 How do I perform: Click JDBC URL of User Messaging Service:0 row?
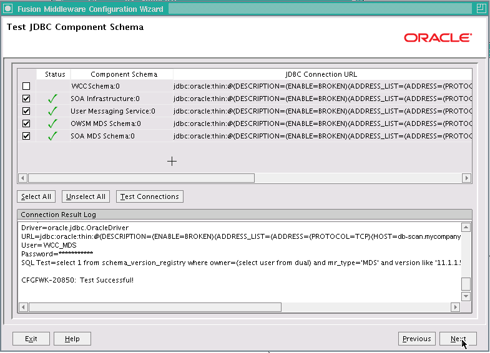pos(323,111)
